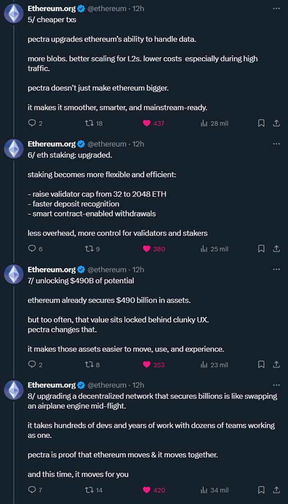
Task: Open @ethereum handle on 6/ staking tweet
Action: click(x=107, y=144)
